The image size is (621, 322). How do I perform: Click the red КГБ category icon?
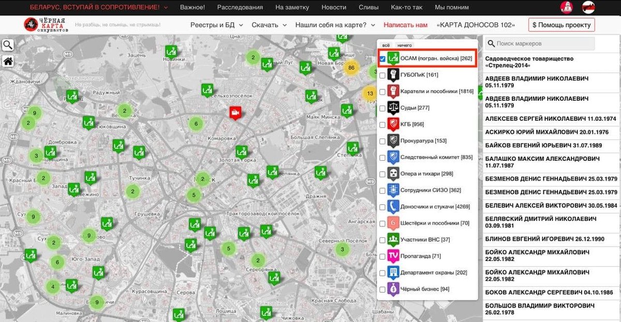click(x=393, y=124)
